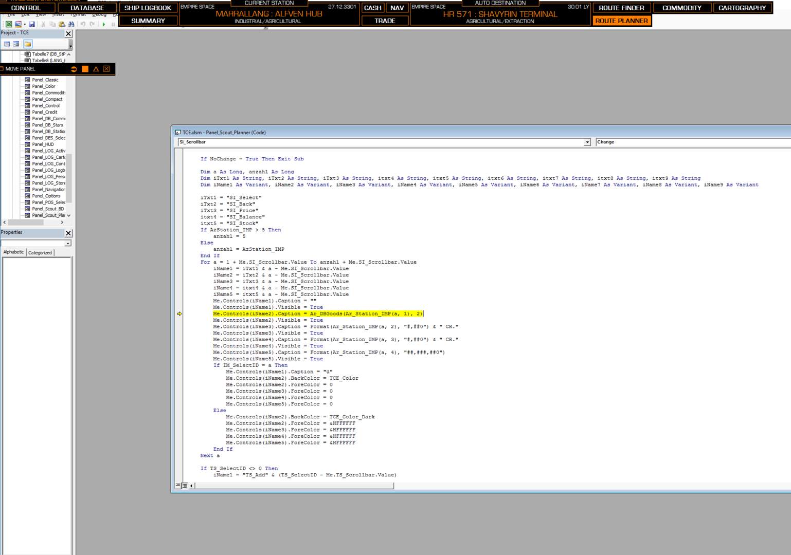Open the COMMODITY panel

pos(682,8)
